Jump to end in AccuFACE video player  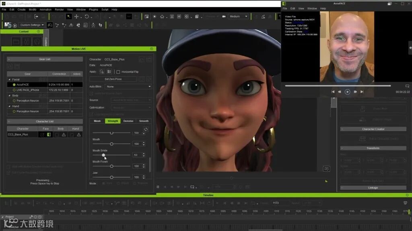(362, 92)
